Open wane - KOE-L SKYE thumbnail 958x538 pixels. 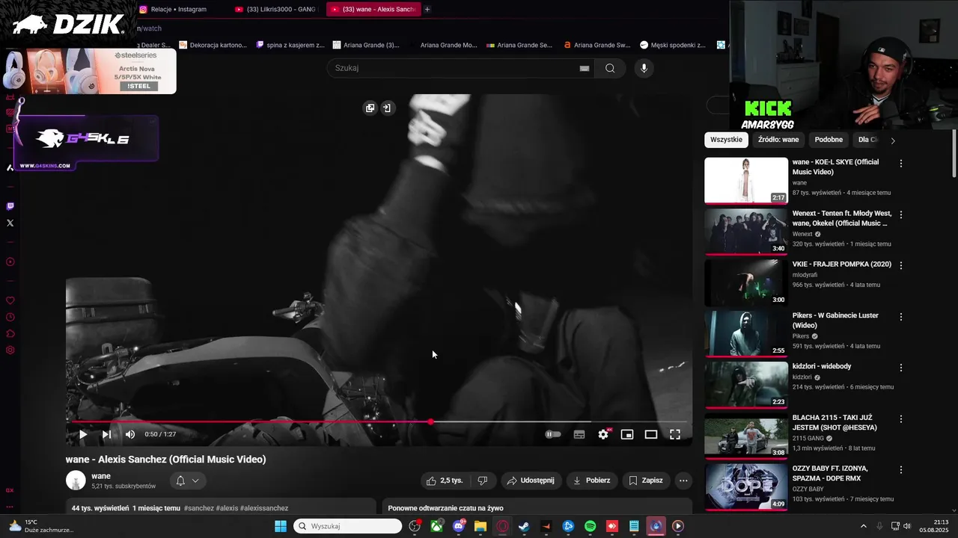[x=746, y=180]
